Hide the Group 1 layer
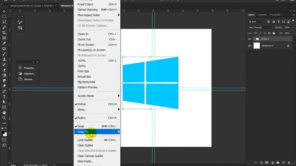This screenshot has height=166, width=296. [x=250, y=39]
